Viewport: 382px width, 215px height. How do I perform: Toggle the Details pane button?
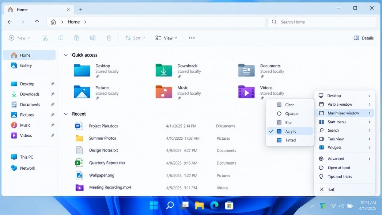[363, 38]
